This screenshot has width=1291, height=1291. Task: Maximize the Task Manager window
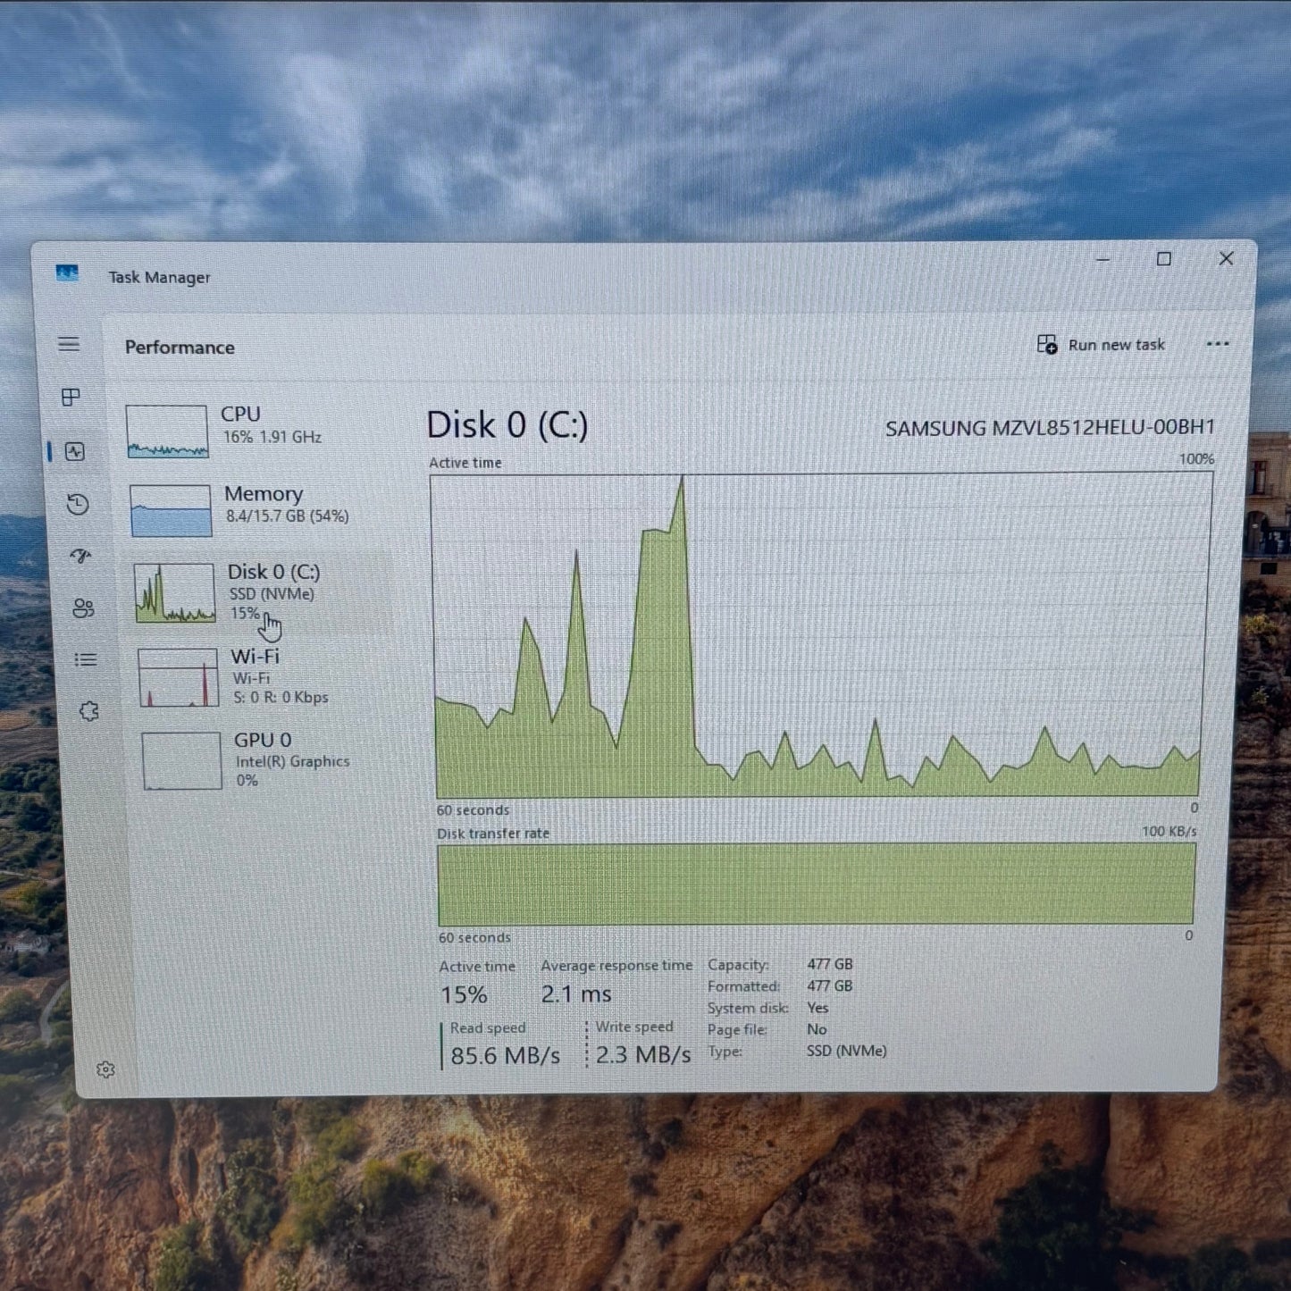click(x=1163, y=259)
